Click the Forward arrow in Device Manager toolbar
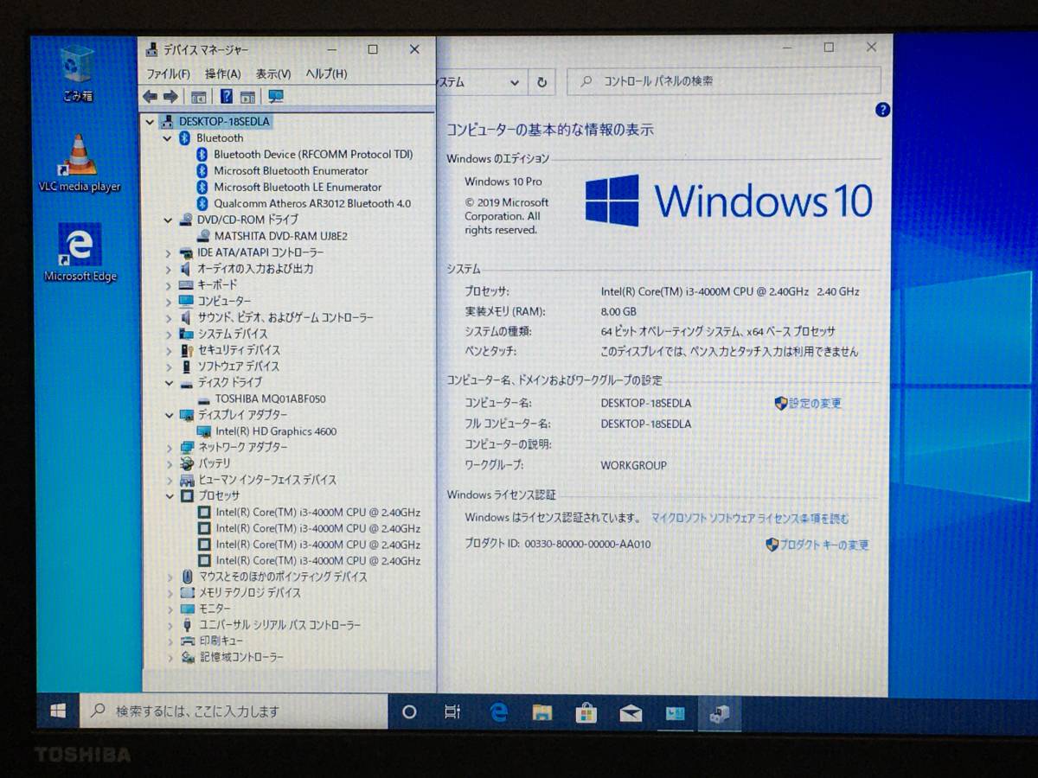This screenshot has width=1038, height=778. (170, 97)
